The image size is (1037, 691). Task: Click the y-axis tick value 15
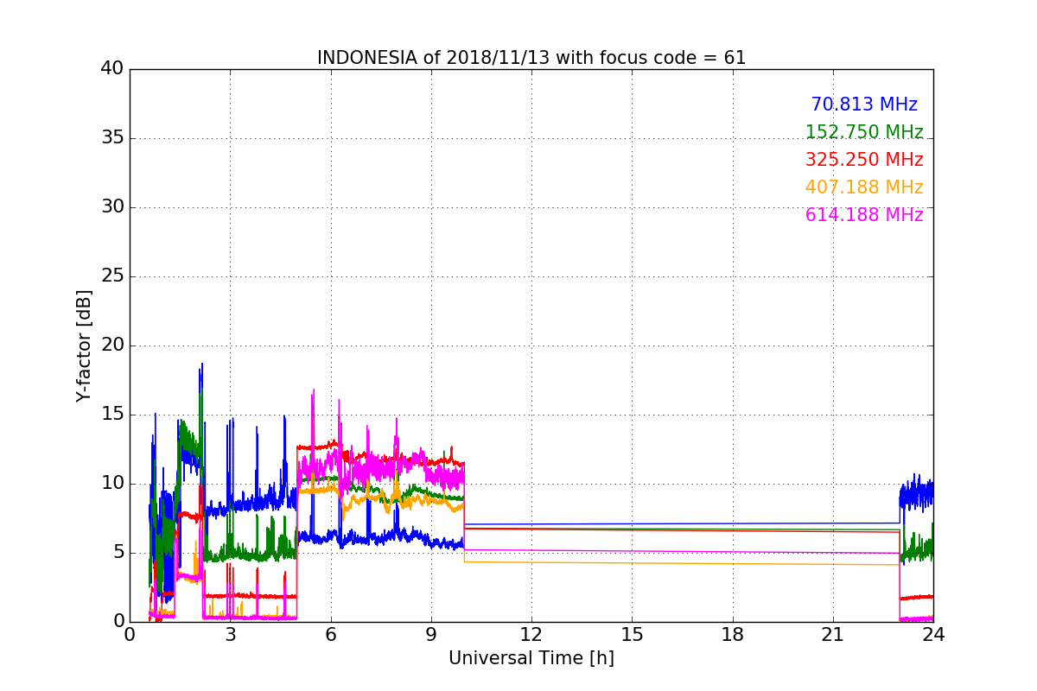[x=111, y=415]
